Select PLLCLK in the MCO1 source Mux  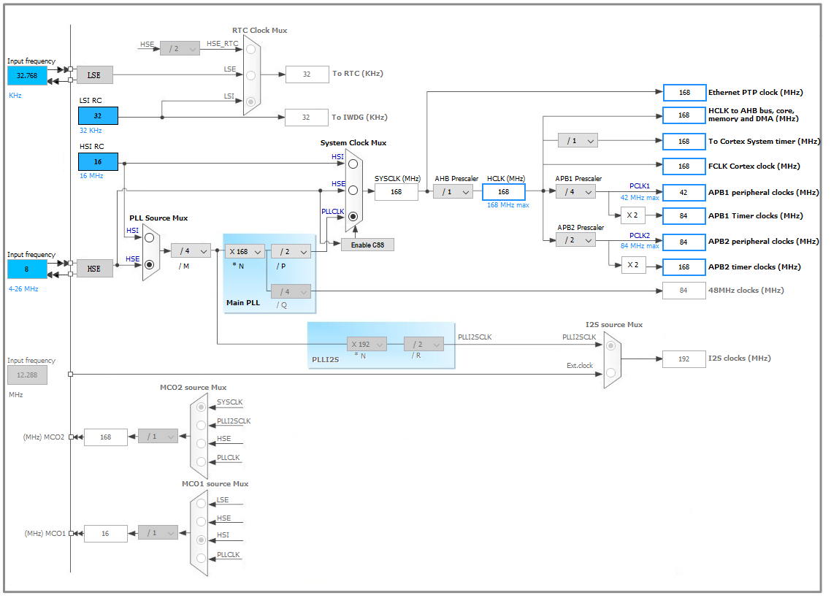click(199, 557)
